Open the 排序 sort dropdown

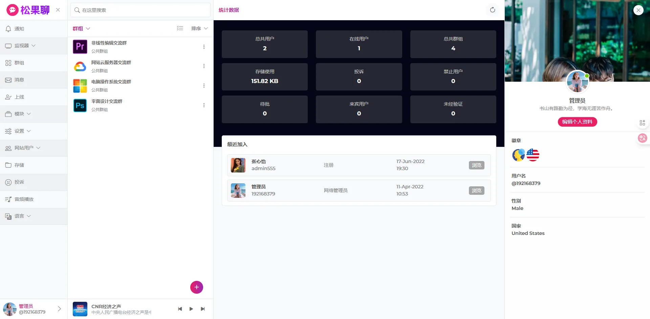[x=199, y=28]
